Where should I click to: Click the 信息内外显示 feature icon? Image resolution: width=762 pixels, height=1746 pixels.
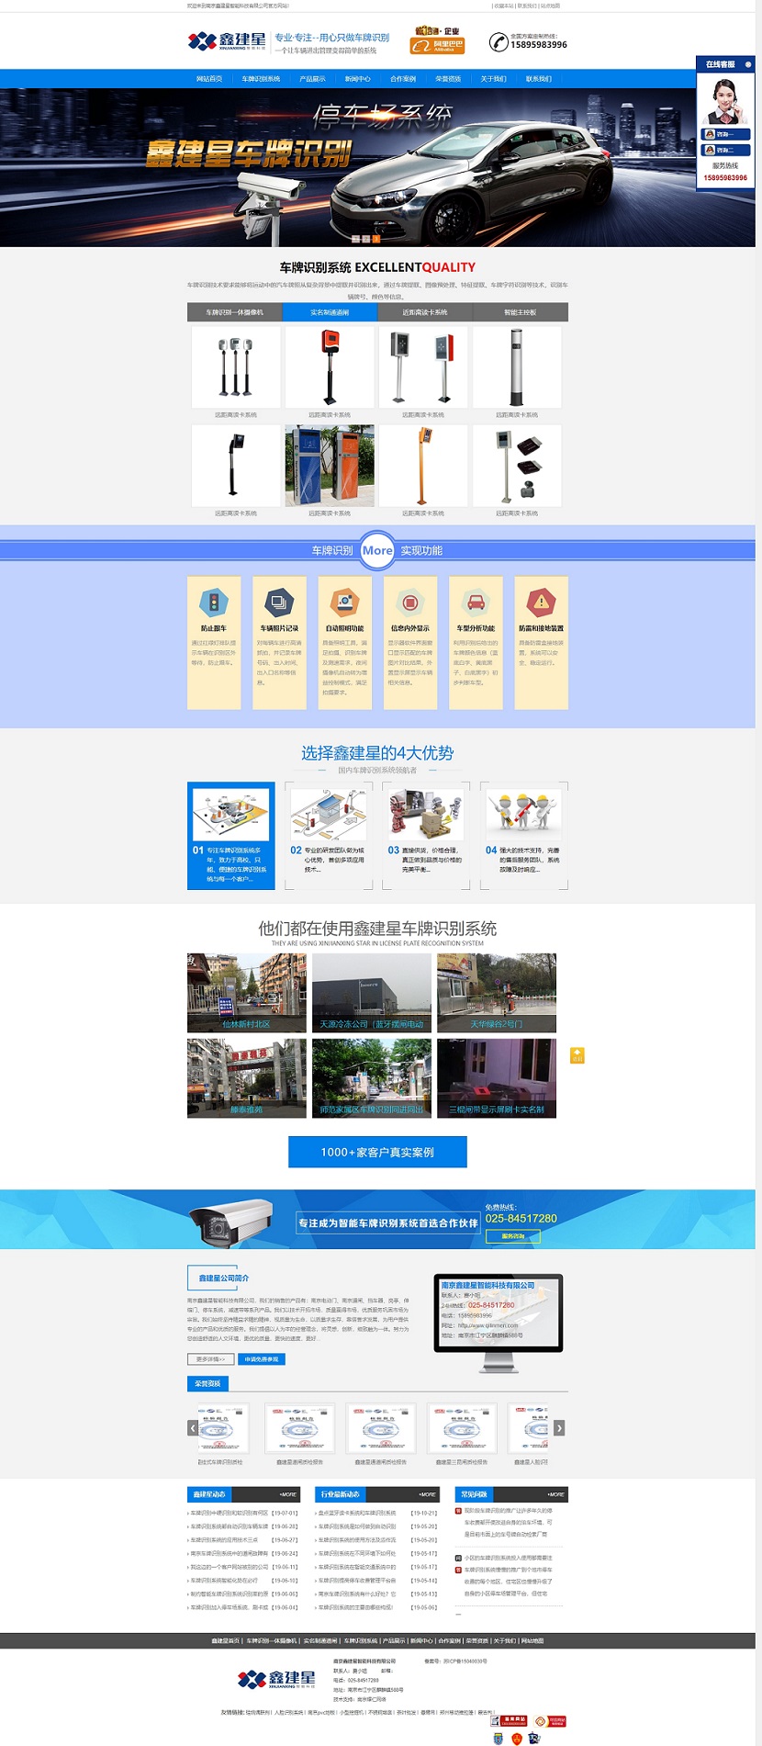pos(409,603)
